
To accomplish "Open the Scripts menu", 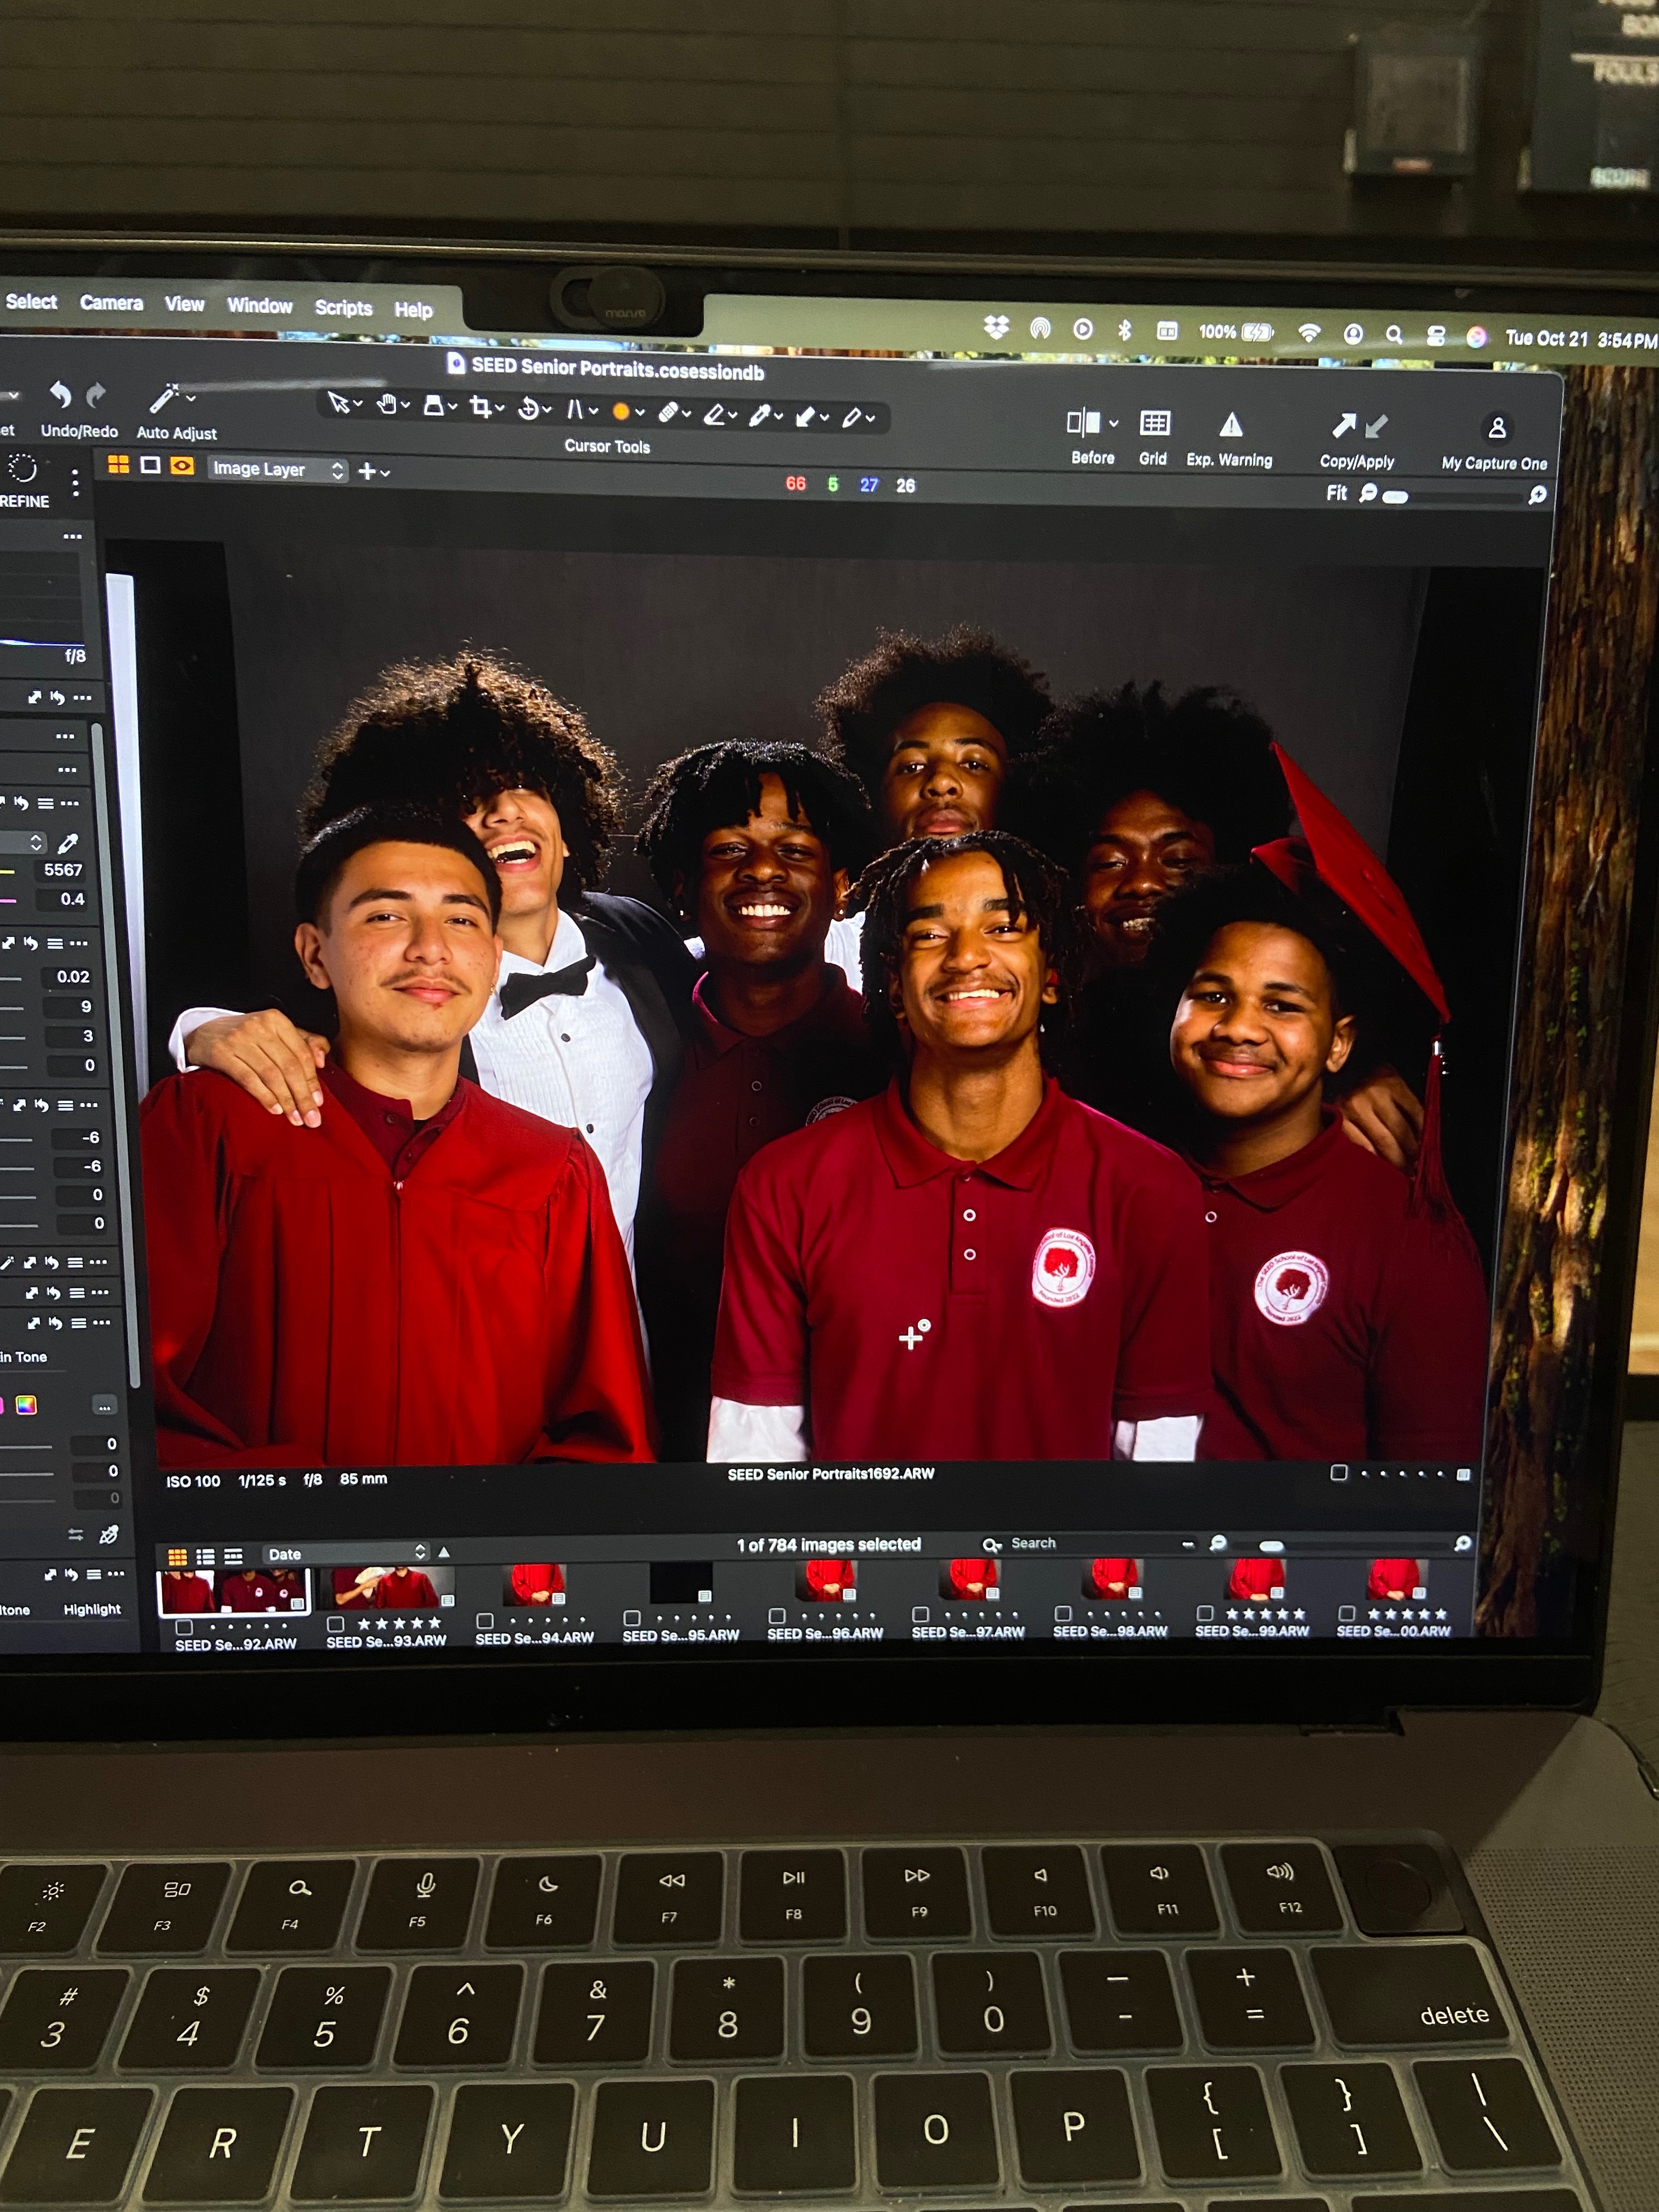I will point(343,308).
